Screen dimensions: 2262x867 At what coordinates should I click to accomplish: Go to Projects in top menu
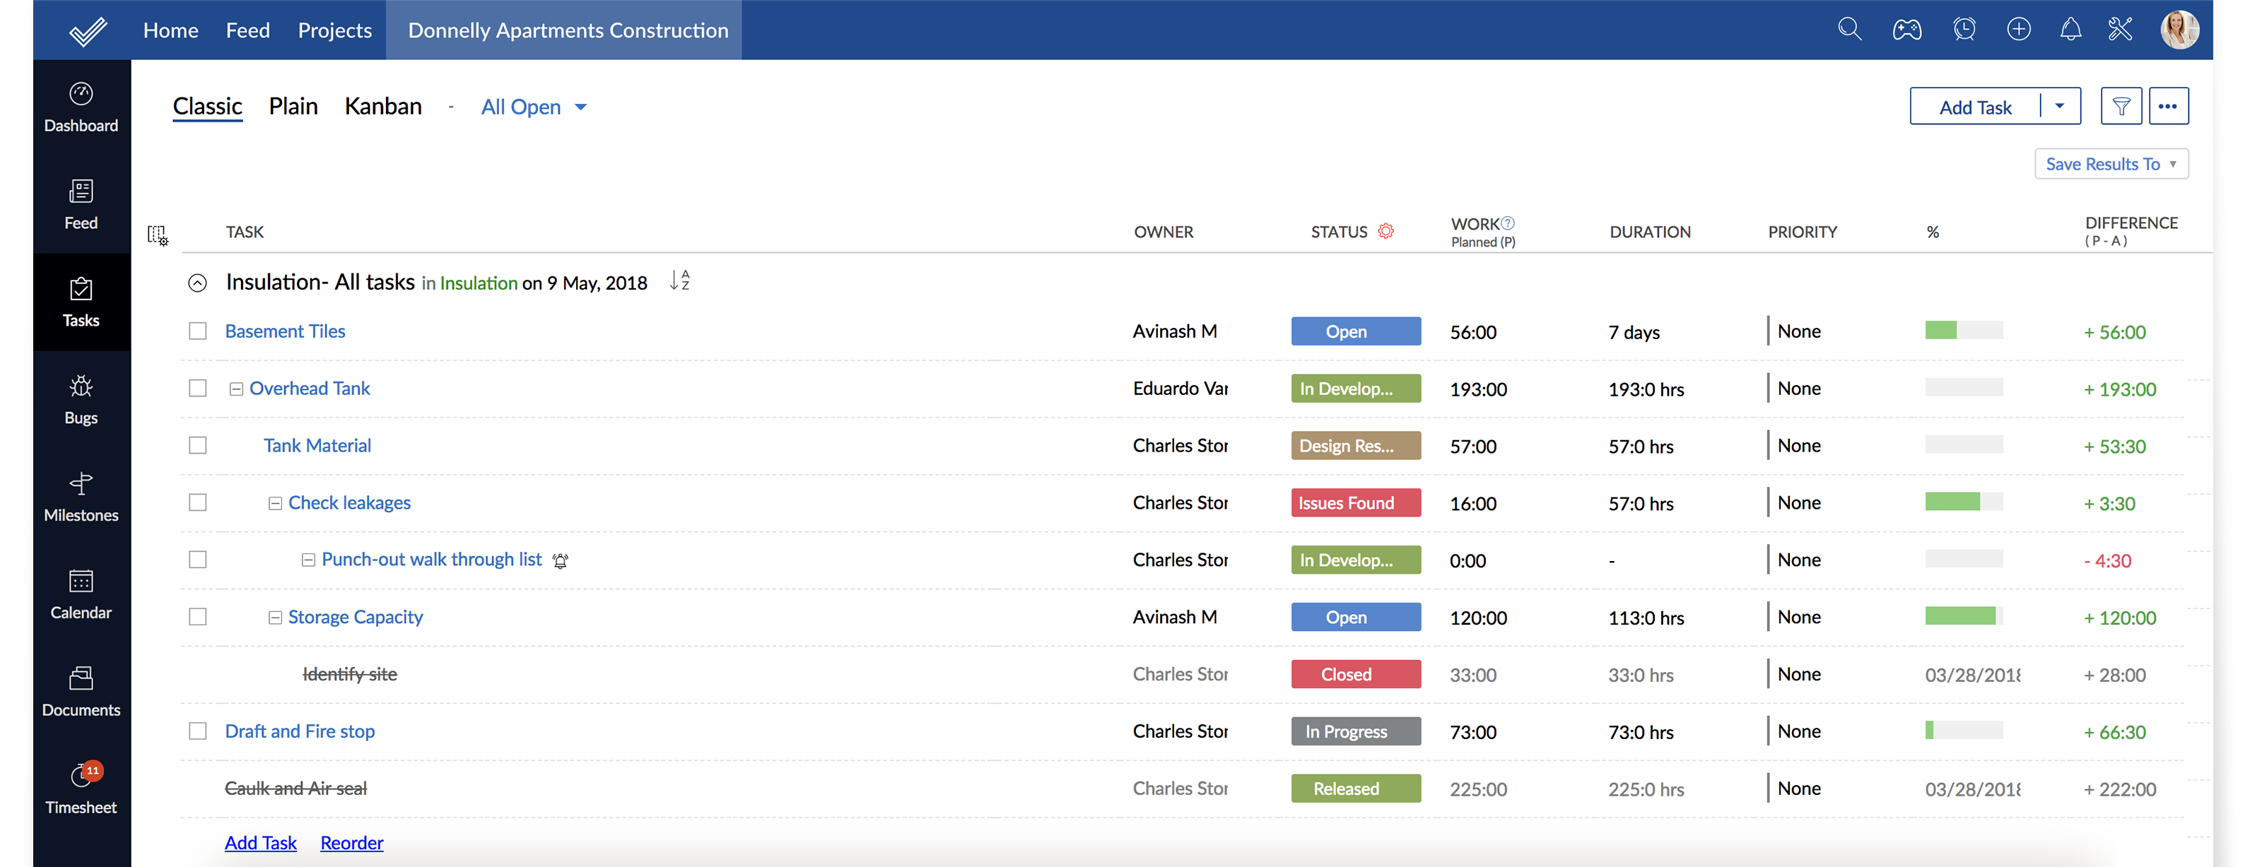click(x=334, y=30)
